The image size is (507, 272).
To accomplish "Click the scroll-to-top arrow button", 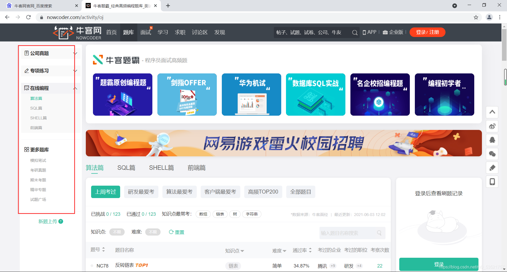I will click(x=492, y=112).
